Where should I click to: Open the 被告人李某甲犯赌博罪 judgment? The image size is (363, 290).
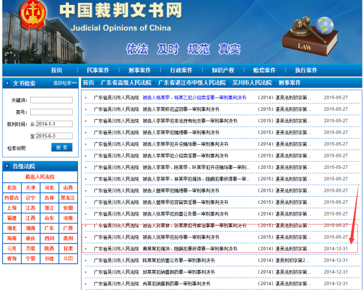click(x=181, y=133)
